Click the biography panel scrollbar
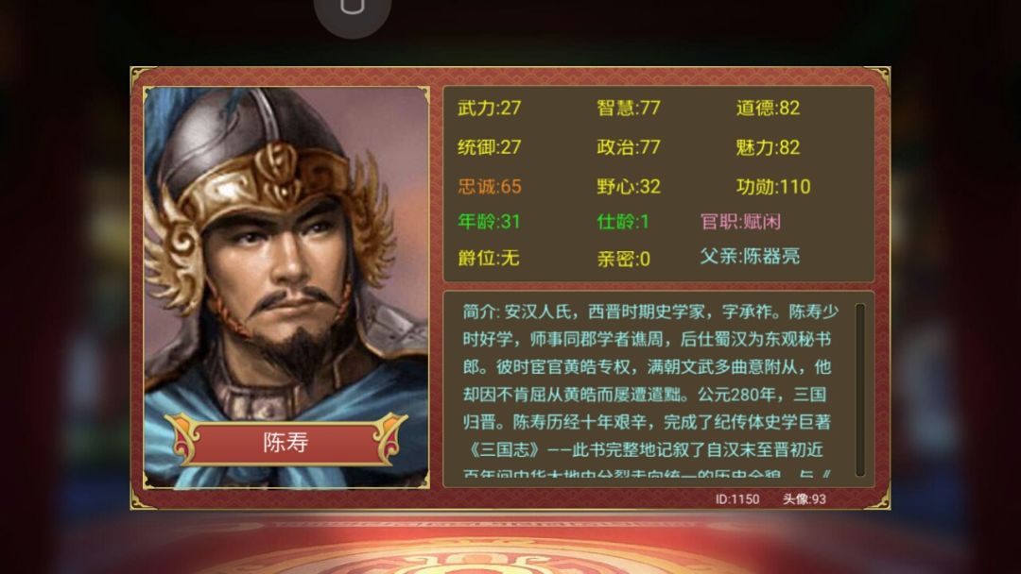The width and height of the screenshot is (1021, 574). coord(859,389)
